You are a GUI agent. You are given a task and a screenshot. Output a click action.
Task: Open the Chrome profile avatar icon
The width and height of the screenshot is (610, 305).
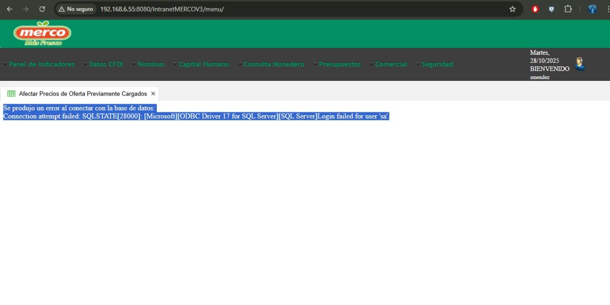(x=592, y=9)
